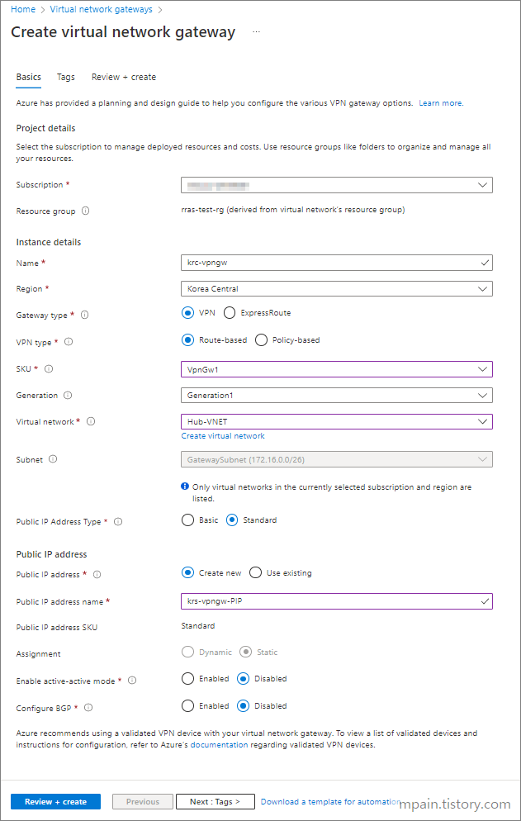Select Basic public IP address type
521x821 pixels.
[x=187, y=520]
